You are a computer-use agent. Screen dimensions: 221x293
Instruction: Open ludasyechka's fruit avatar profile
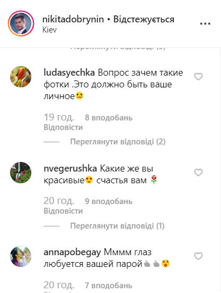click(21, 77)
